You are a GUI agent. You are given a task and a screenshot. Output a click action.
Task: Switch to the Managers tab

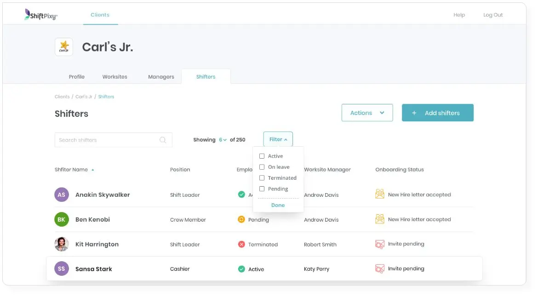(x=161, y=77)
